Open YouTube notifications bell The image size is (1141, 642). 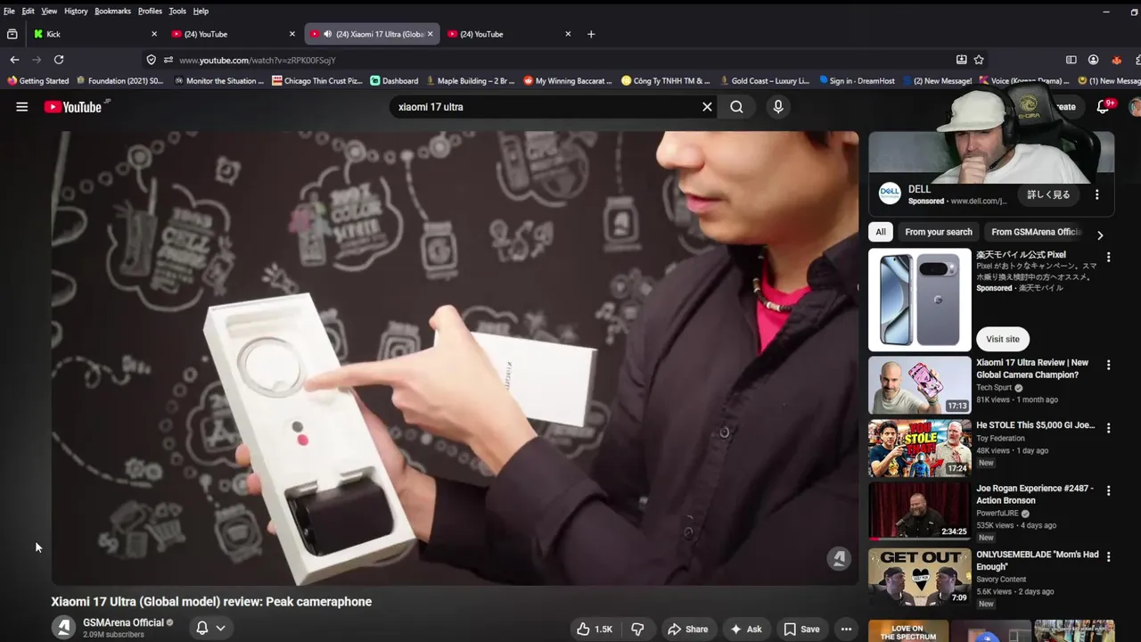(x=1104, y=106)
